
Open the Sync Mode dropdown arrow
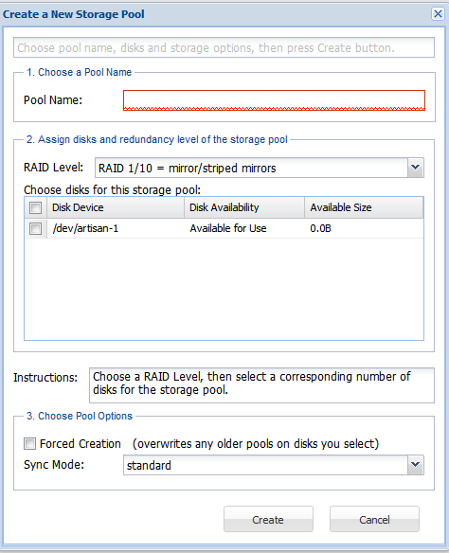pyautogui.click(x=416, y=465)
